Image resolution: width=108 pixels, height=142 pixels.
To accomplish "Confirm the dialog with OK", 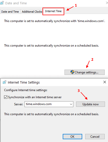I will (x=72, y=137).
